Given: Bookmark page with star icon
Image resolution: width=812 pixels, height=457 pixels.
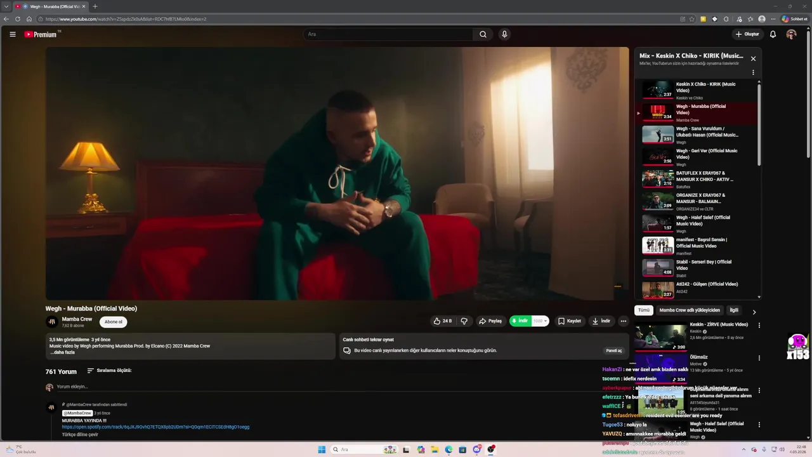Looking at the screenshot, I should (x=691, y=19).
